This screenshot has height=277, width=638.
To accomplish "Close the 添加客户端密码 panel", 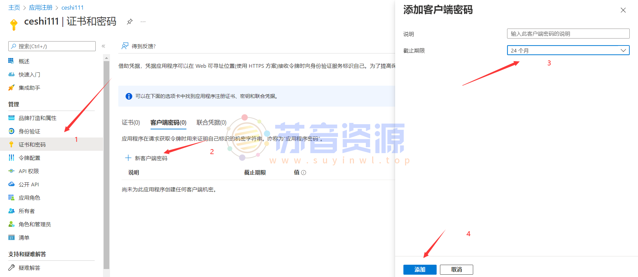I will click(623, 10).
